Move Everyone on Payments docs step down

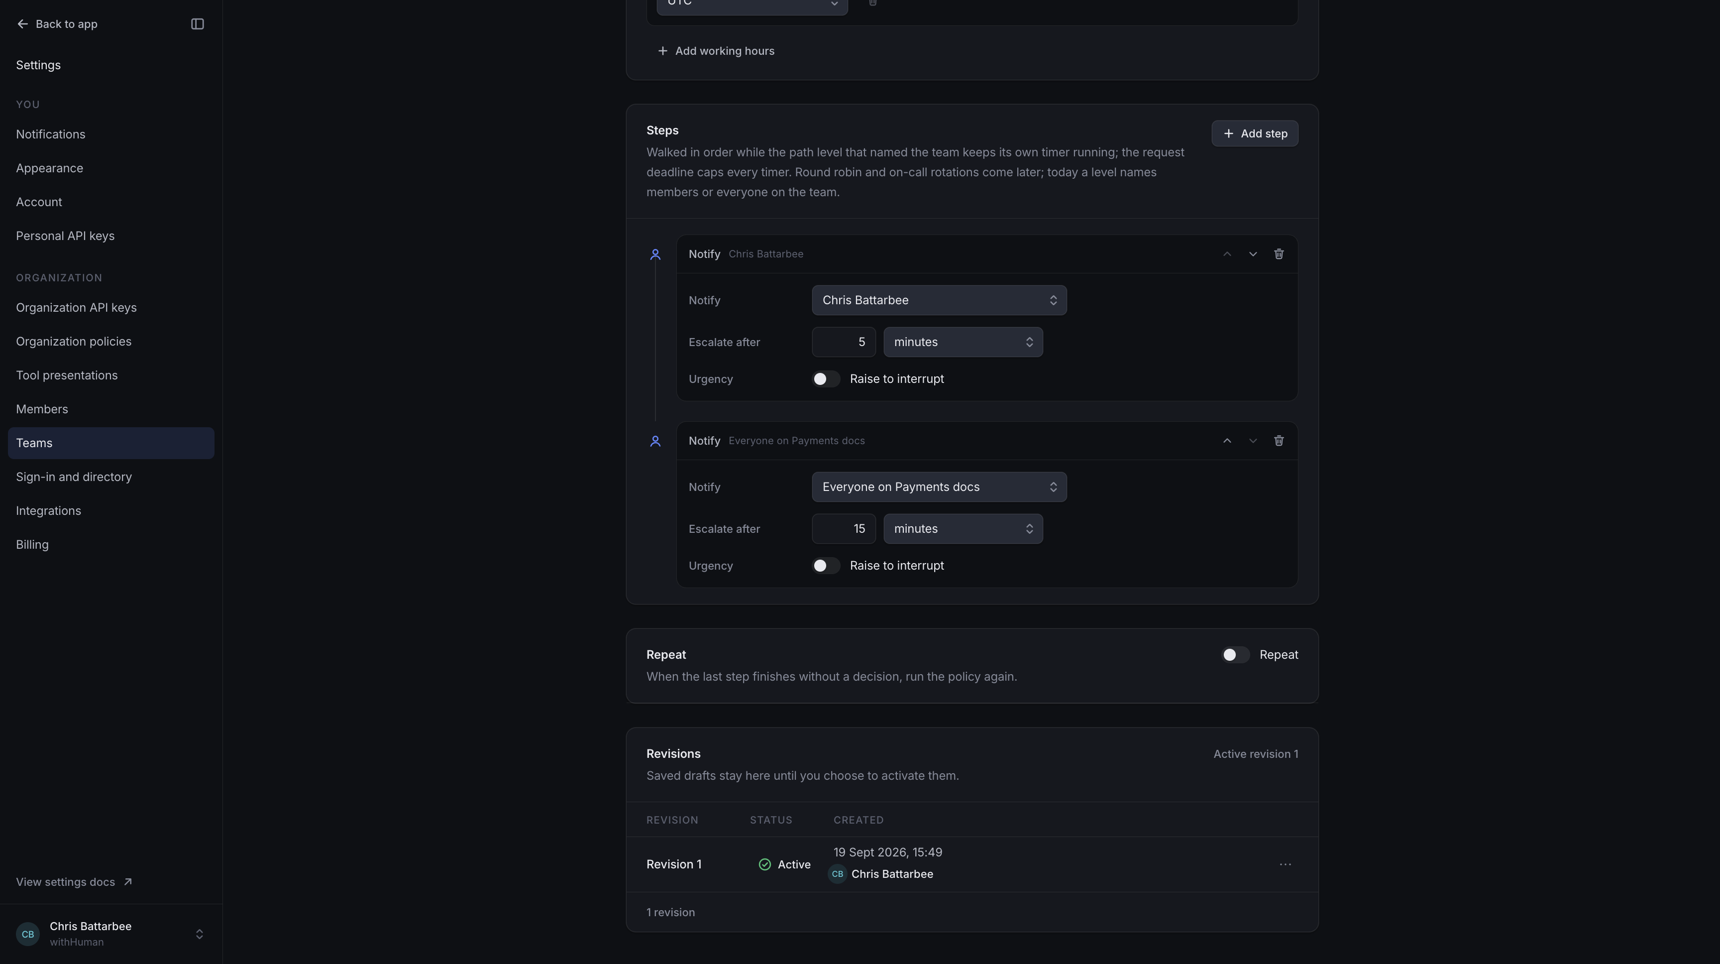(x=1253, y=441)
